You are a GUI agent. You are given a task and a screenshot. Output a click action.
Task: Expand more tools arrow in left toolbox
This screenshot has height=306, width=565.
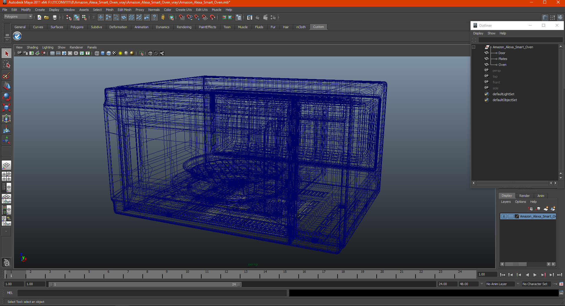6,232
